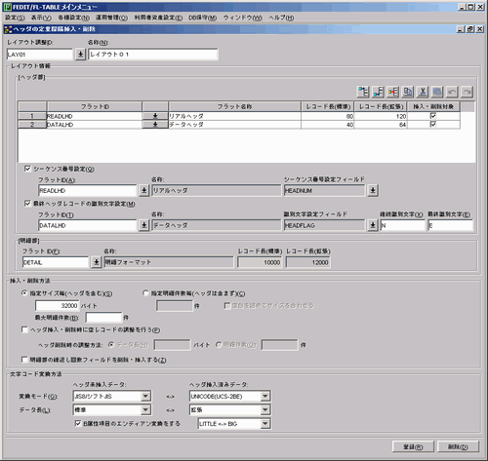Open lookup beside sequence flat ID READLHD
This screenshot has height=461, width=488.
click(x=143, y=190)
